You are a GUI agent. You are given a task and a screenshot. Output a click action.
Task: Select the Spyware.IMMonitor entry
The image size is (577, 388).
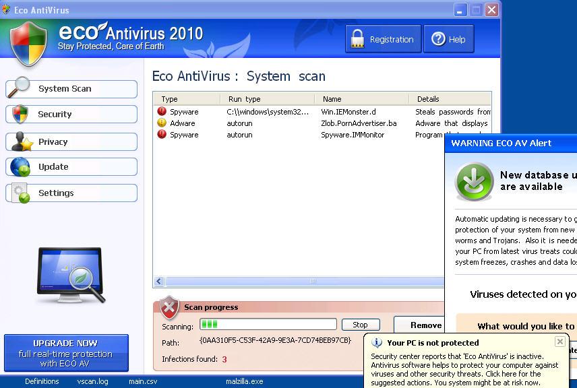coord(353,135)
